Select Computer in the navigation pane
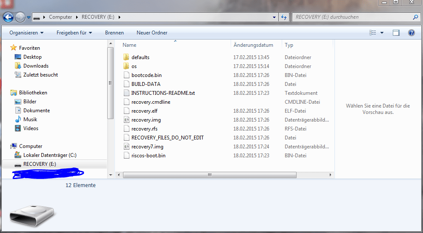 click(31, 146)
